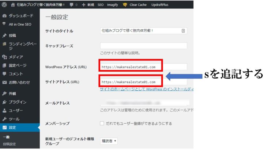
Task: Open ランディングページ in the sidebar
Action: click(x=23, y=46)
